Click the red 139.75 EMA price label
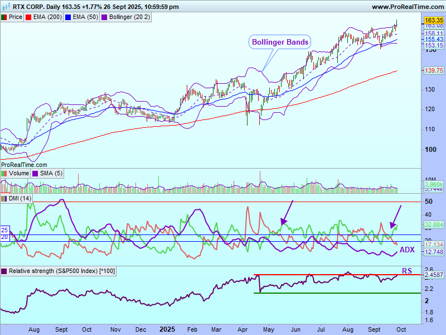 (433, 70)
